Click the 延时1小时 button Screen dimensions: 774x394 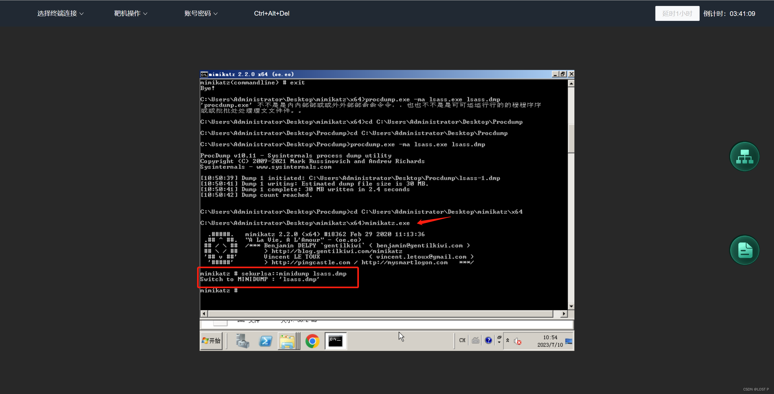click(x=677, y=13)
